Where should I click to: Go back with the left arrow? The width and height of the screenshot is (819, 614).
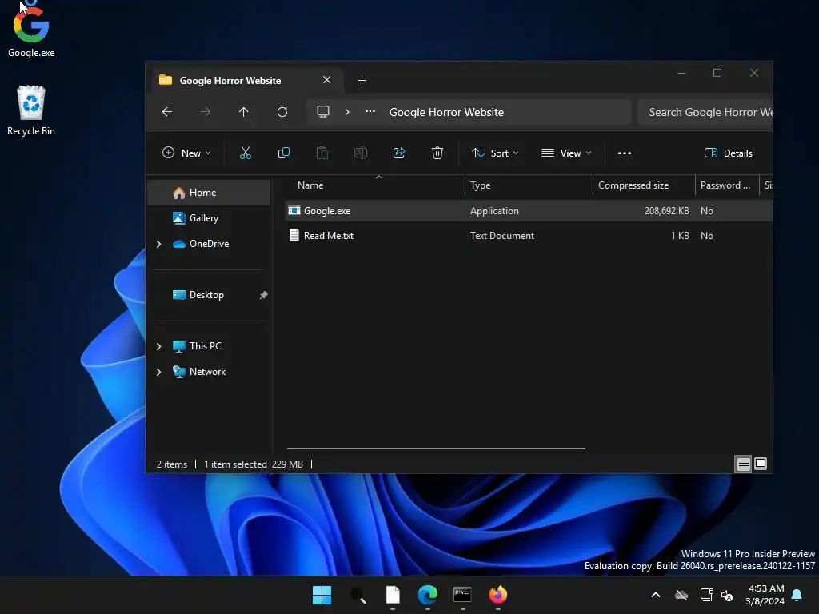167,112
